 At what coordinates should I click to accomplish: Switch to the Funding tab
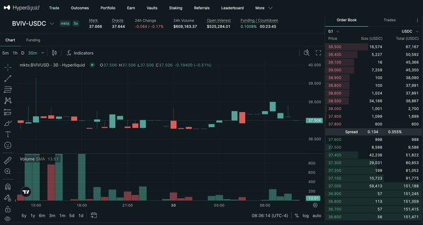click(x=33, y=40)
